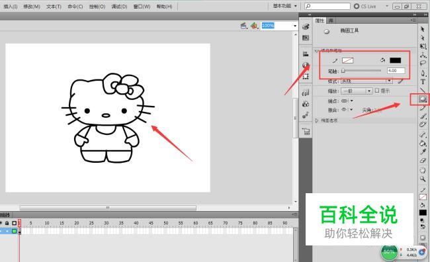Click the stroke width value field 4.00
Image resolution: width=430 pixels, height=262 pixels.
tap(396, 71)
